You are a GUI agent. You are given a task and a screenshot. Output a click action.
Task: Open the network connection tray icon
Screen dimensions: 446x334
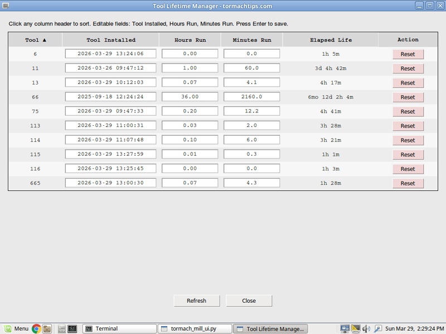click(x=345, y=328)
